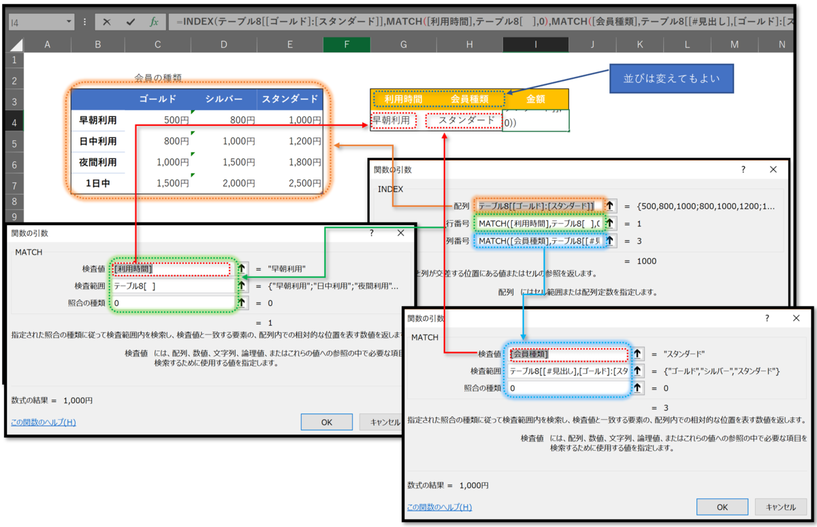This screenshot has height=527, width=817.
Task: Click range selector for 照合の種類 in [利用時間] MATCH dialog
Action: pyautogui.click(x=242, y=303)
